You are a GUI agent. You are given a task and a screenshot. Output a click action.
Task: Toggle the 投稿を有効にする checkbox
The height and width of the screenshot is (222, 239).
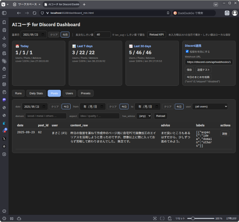[x=187, y=51]
